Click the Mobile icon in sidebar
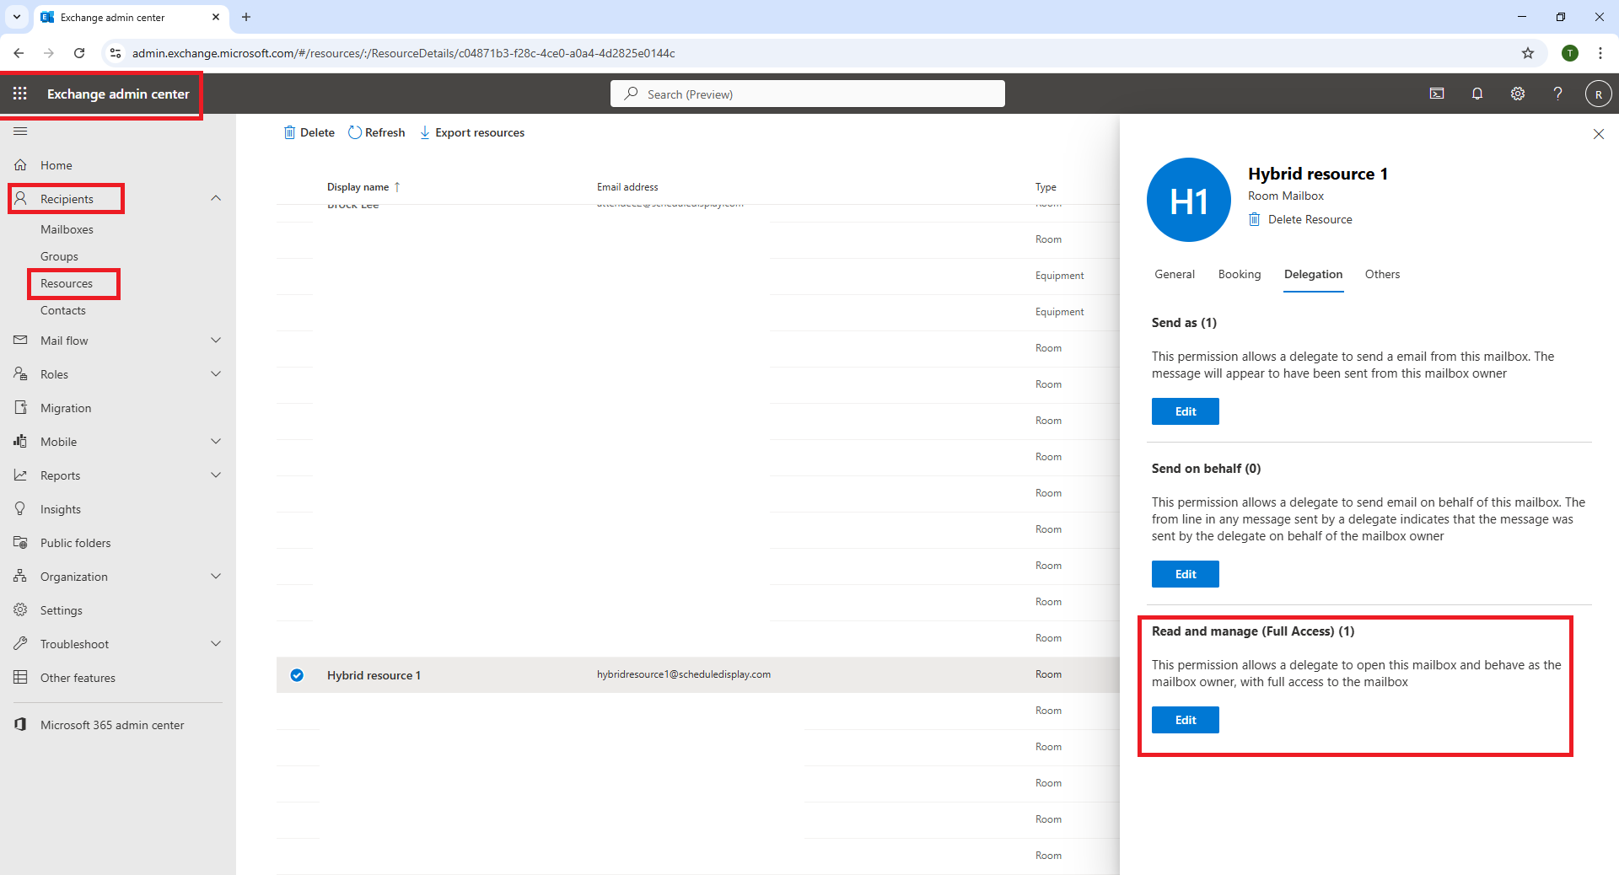This screenshot has width=1619, height=875. click(20, 441)
